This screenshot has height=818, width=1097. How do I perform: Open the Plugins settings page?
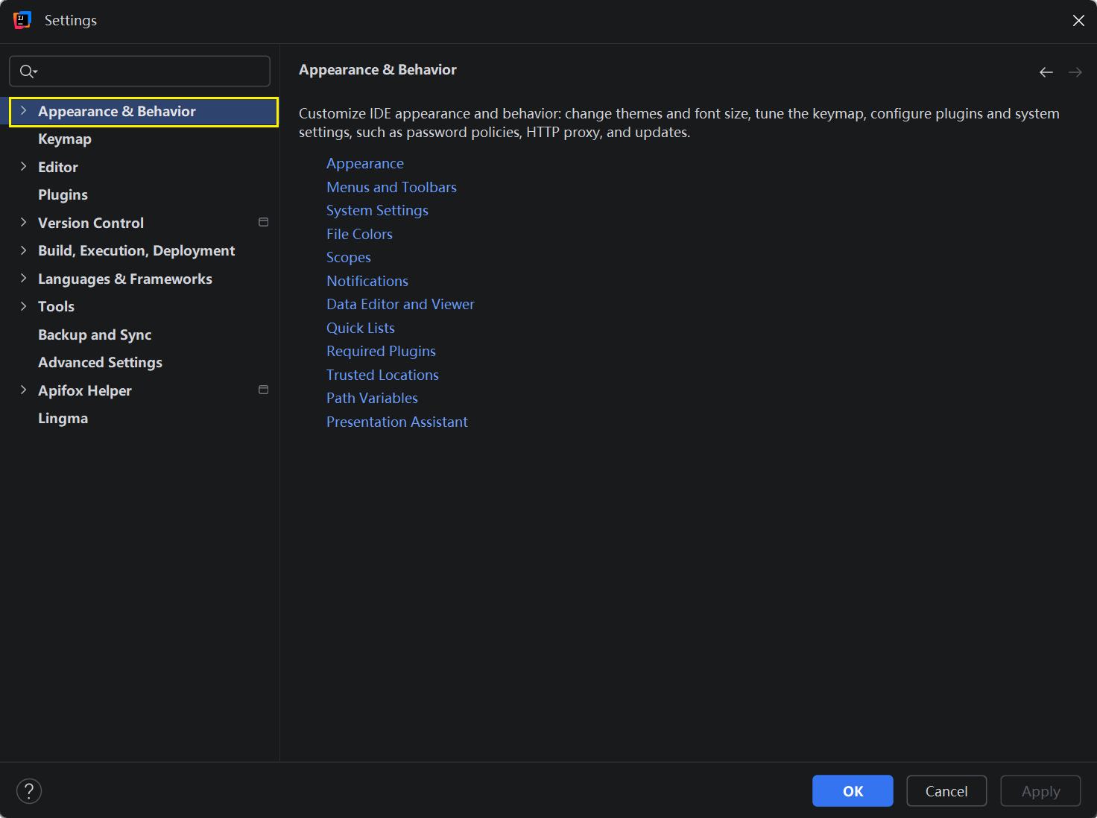pos(63,195)
